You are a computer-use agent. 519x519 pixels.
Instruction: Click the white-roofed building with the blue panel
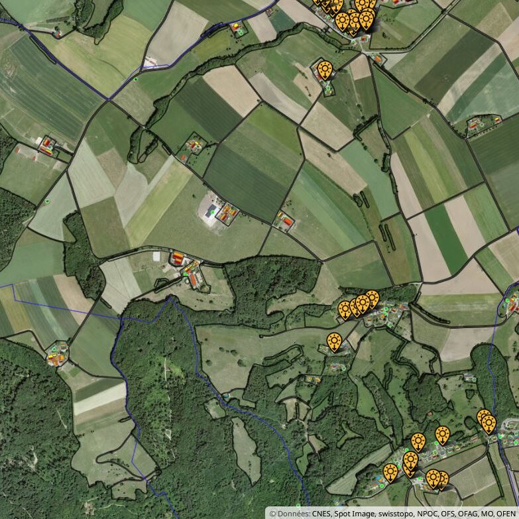point(211,211)
